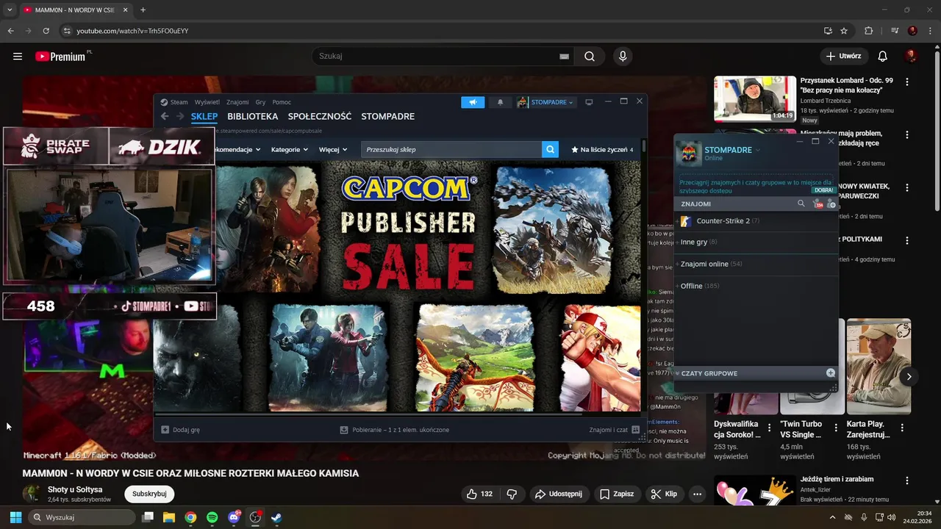
Task: Open OBS Studio from the taskbar
Action: point(255,517)
